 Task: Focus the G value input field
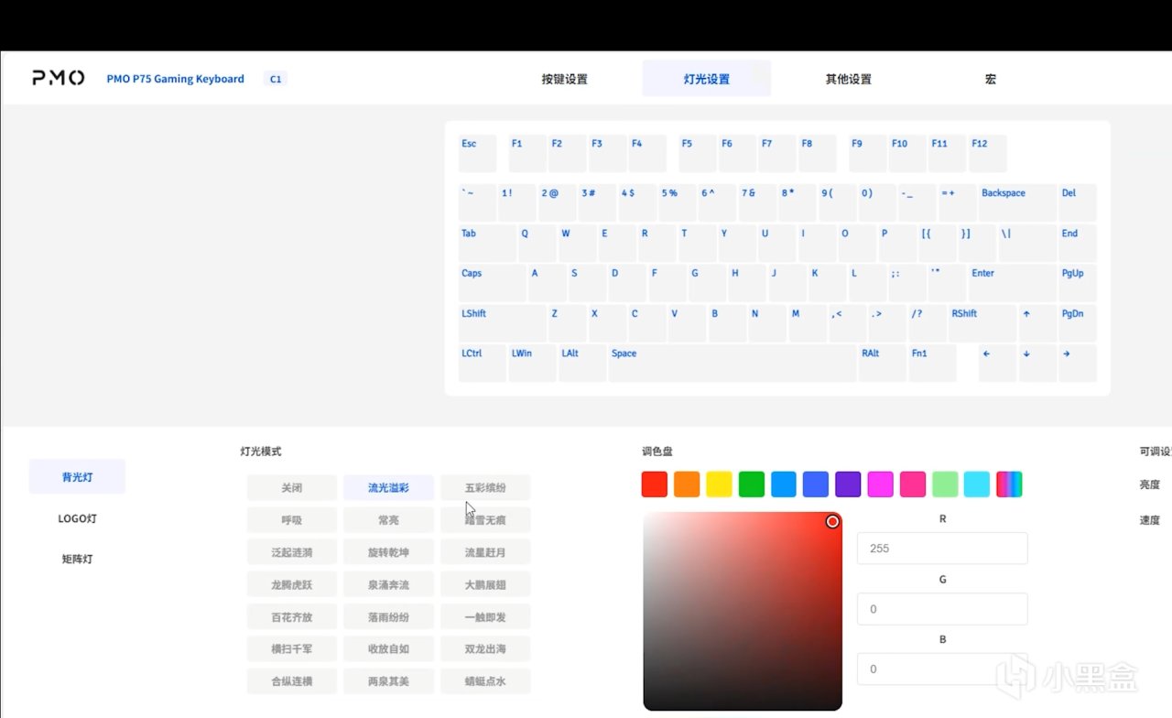coord(942,609)
